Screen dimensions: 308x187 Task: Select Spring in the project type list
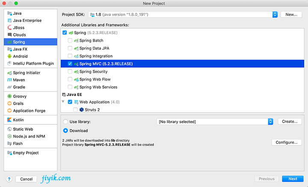coord(30,42)
